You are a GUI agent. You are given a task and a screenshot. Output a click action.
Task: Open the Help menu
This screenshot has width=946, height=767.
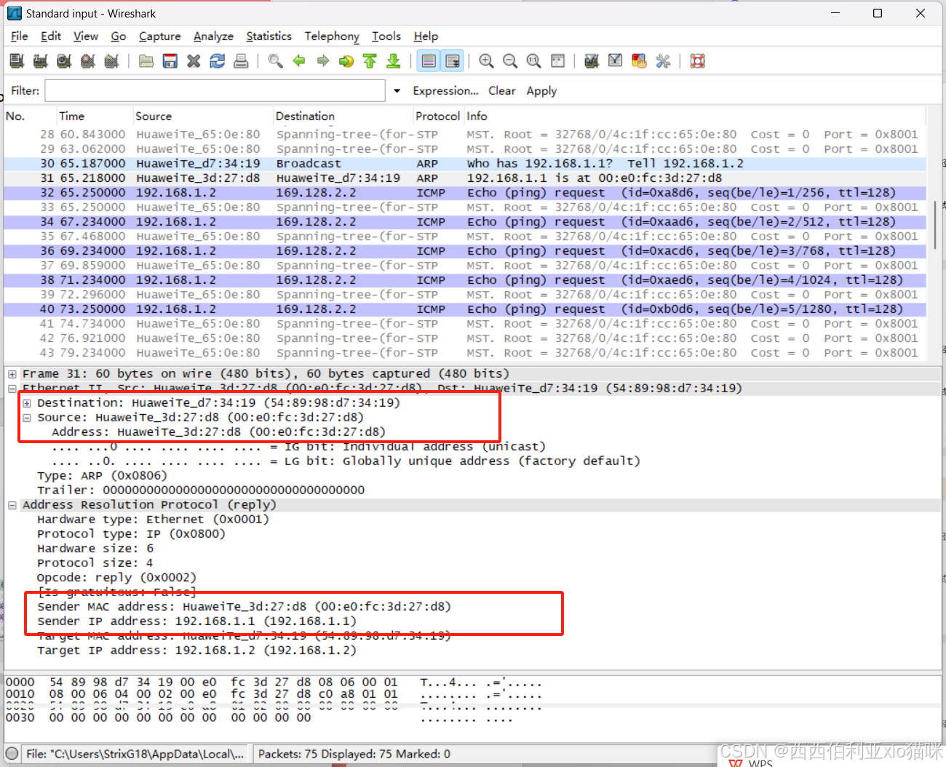(x=426, y=36)
